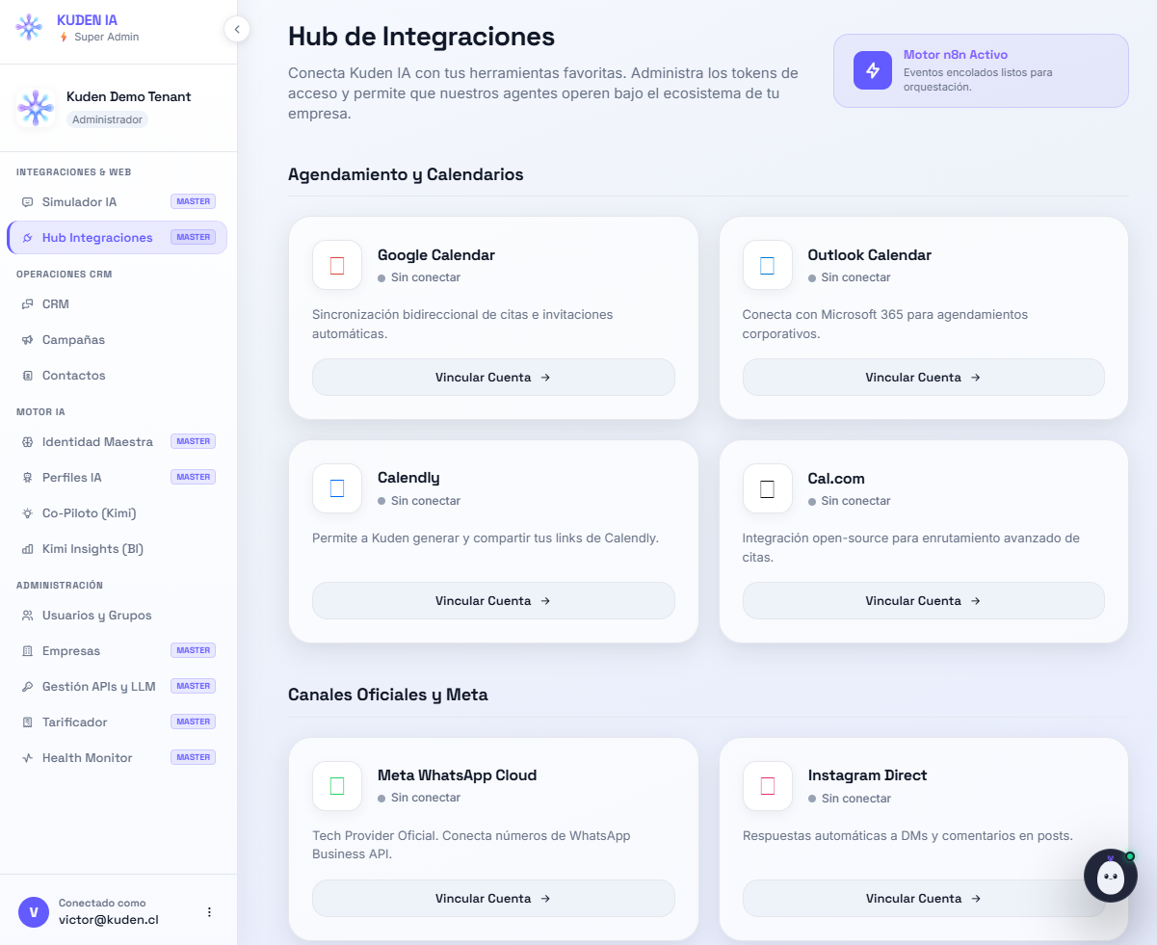Click Sin conectar status under Calendly
The width and height of the screenshot is (1157, 945).
click(x=419, y=501)
